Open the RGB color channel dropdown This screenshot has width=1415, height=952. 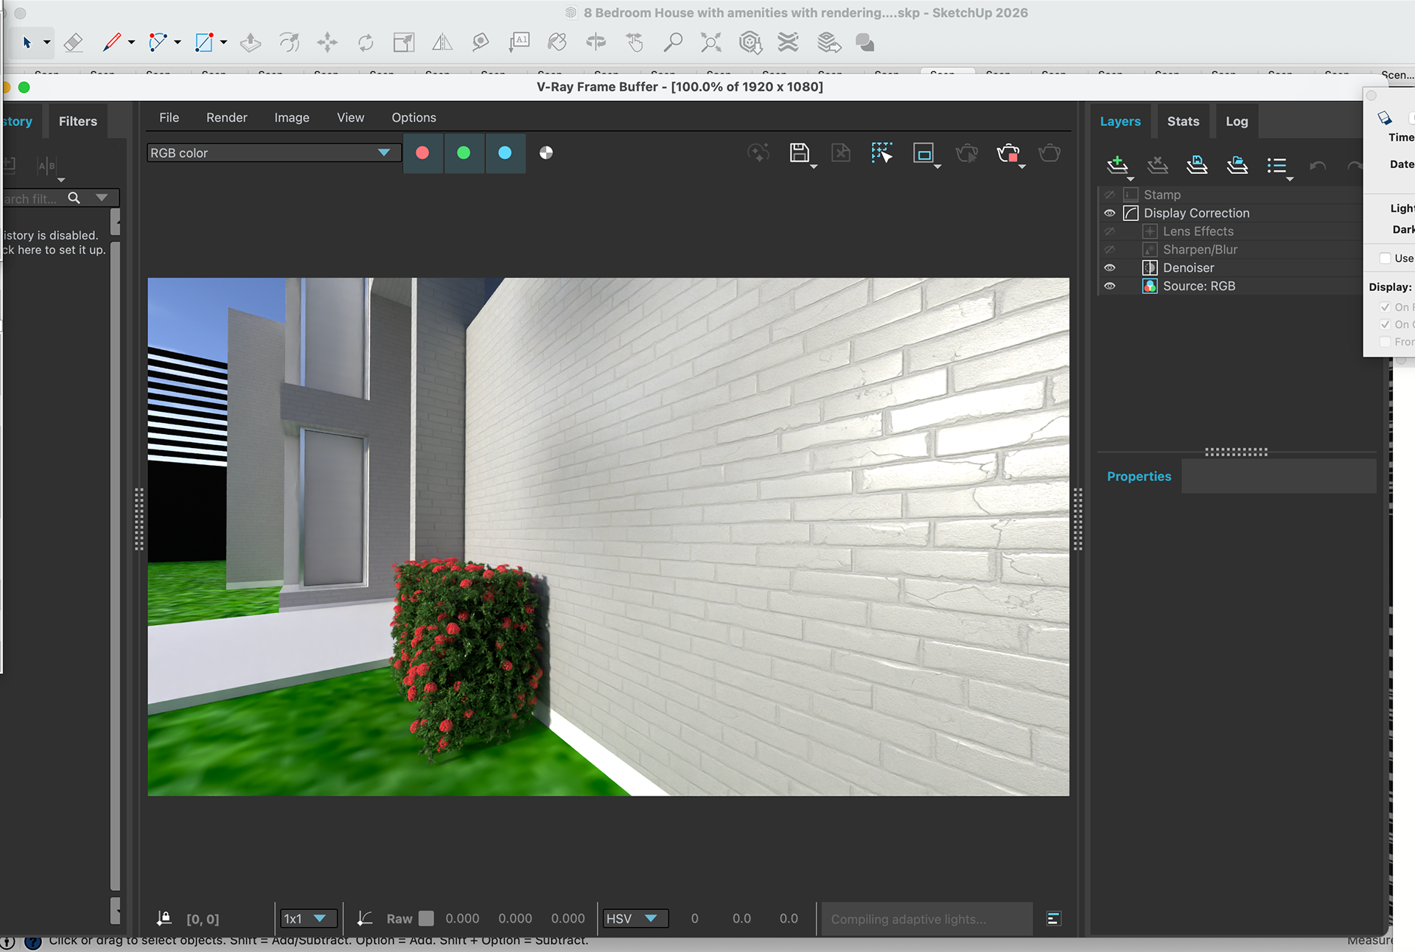(x=271, y=153)
